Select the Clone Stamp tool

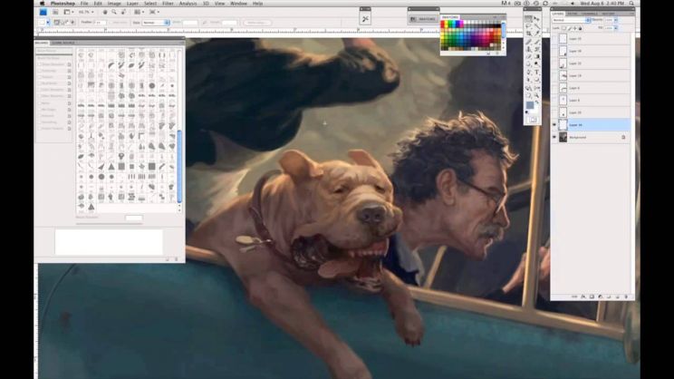[528, 49]
